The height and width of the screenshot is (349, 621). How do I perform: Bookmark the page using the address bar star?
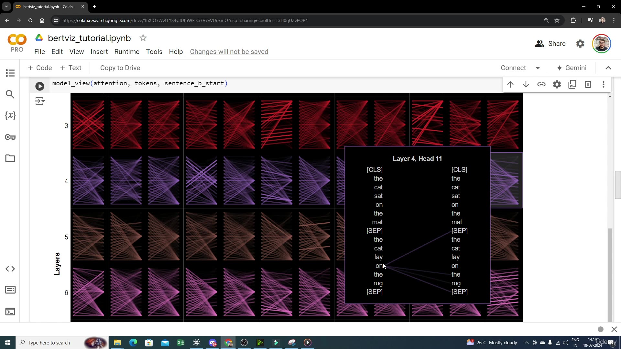[557, 20]
